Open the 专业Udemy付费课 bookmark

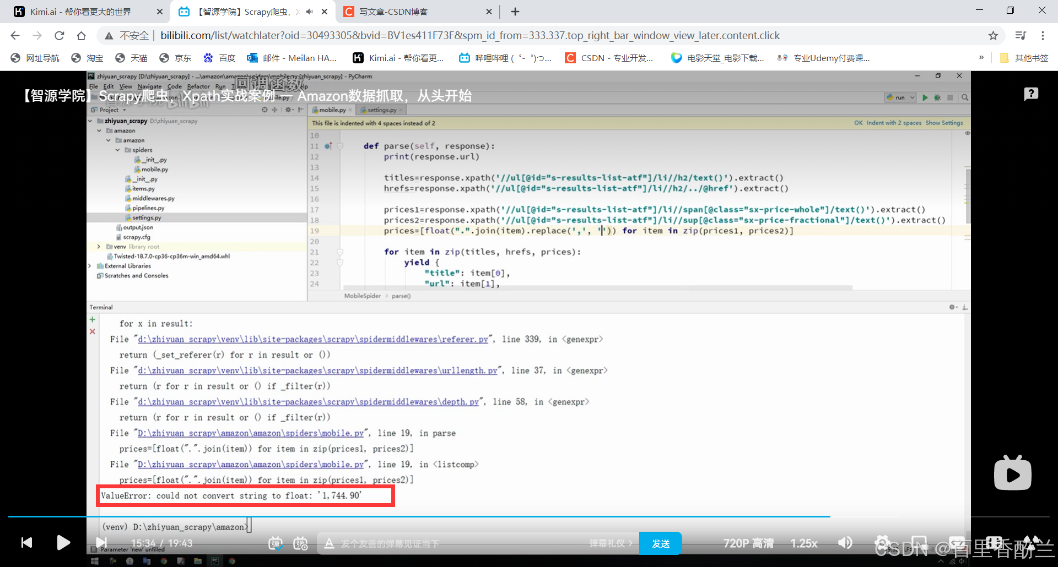tap(823, 58)
